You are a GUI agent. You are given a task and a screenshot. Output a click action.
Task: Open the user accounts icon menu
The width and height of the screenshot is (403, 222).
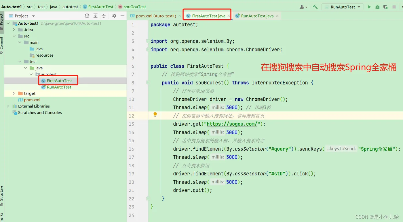pyautogui.click(x=303, y=7)
